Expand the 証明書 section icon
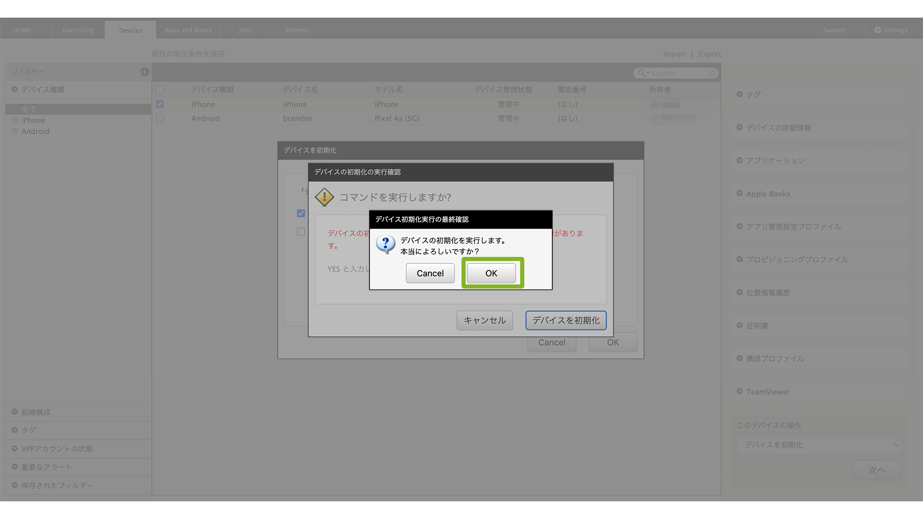Image resolution: width=923 pixels, height=519 pixels. (740, 325)
